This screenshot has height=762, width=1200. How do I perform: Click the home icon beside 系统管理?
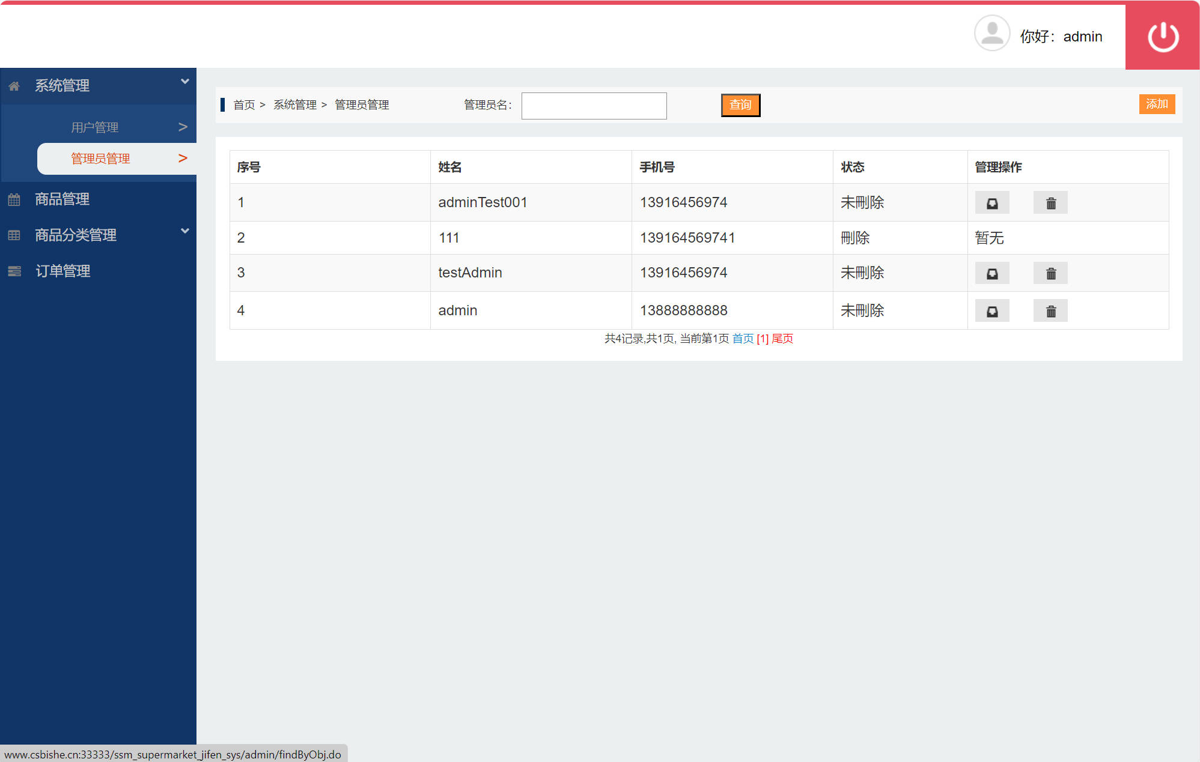[x=14, y=85]
